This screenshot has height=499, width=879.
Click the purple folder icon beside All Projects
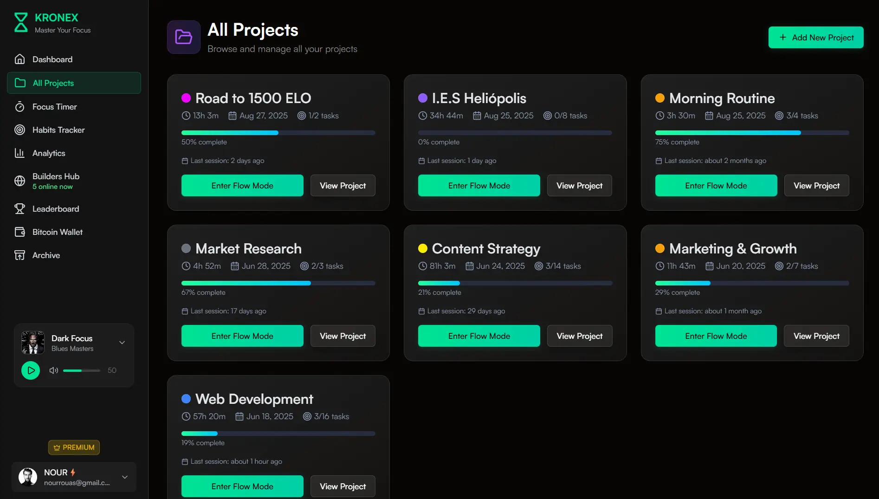pos(183,37)
